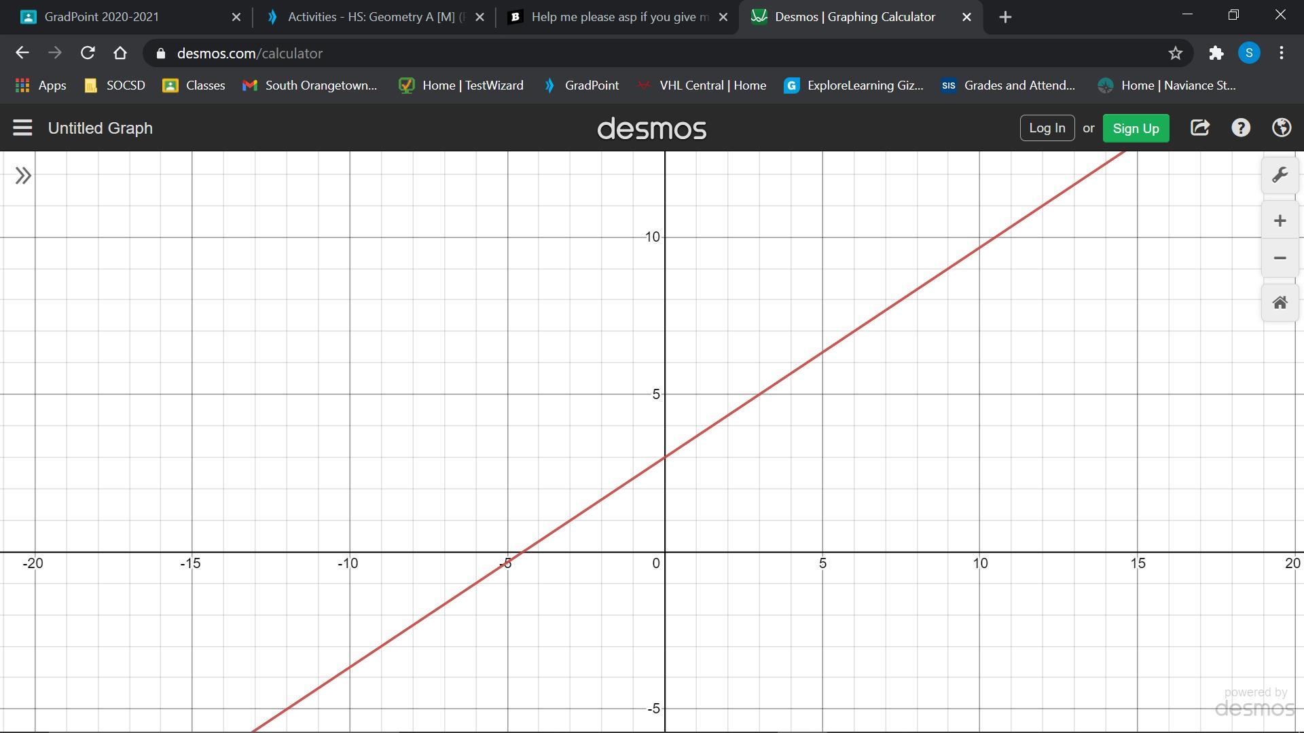Switch to Activities Geometry A tab
Image resolution: width=1304 pixels, height=733 pixels.
[370, 17]
